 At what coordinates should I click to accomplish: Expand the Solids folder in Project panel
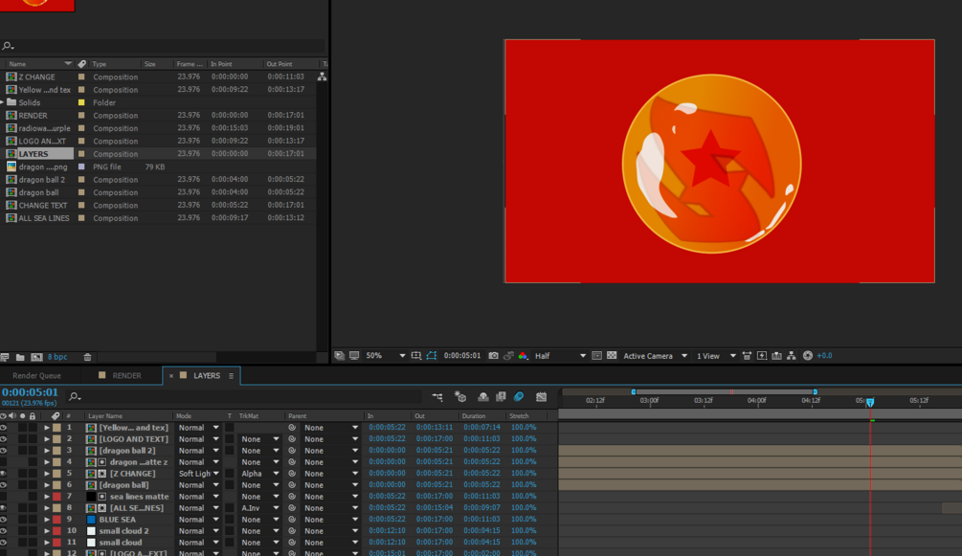coord(3,102)
